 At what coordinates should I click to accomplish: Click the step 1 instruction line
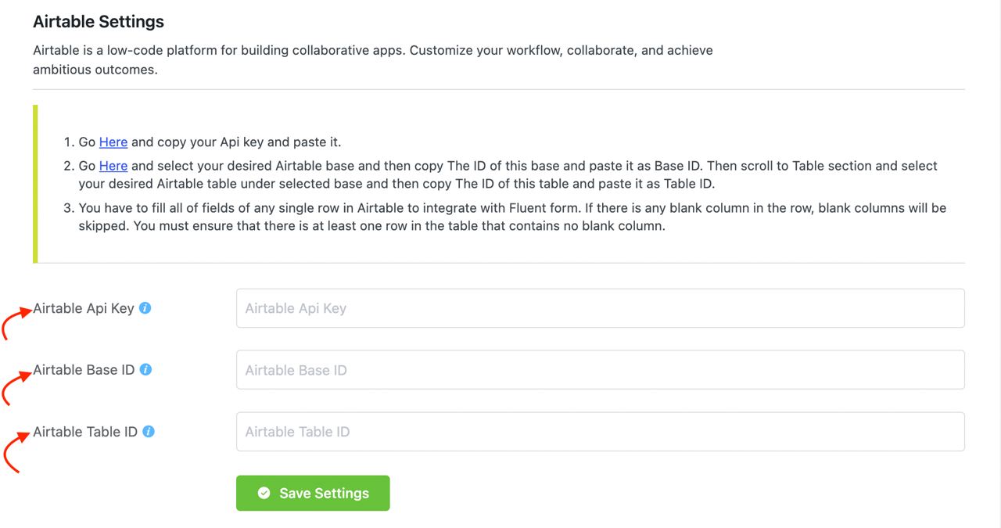[235, 142]
